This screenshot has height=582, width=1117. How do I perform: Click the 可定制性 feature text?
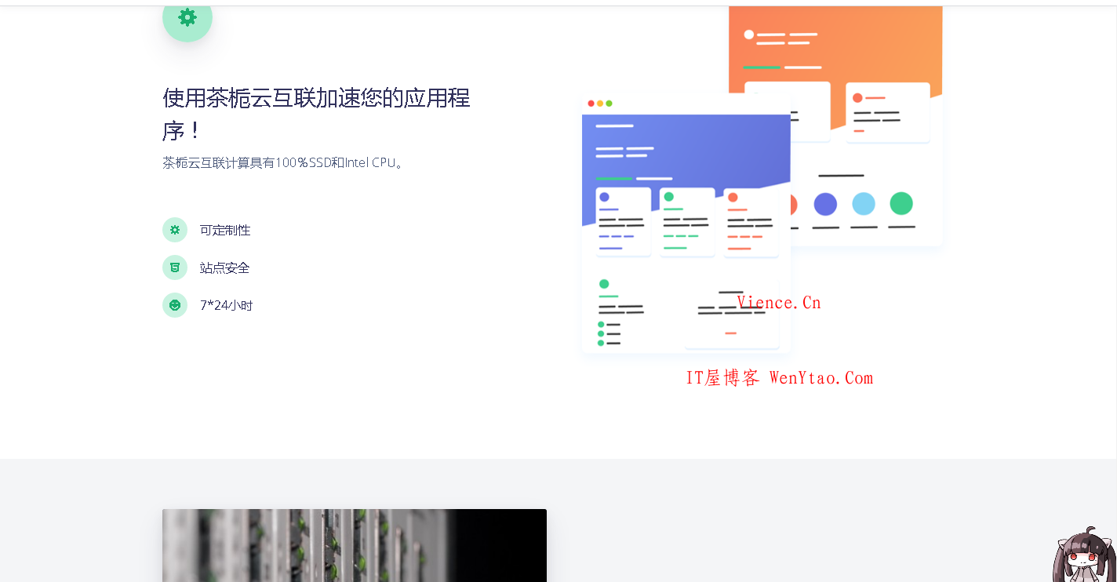225,230
